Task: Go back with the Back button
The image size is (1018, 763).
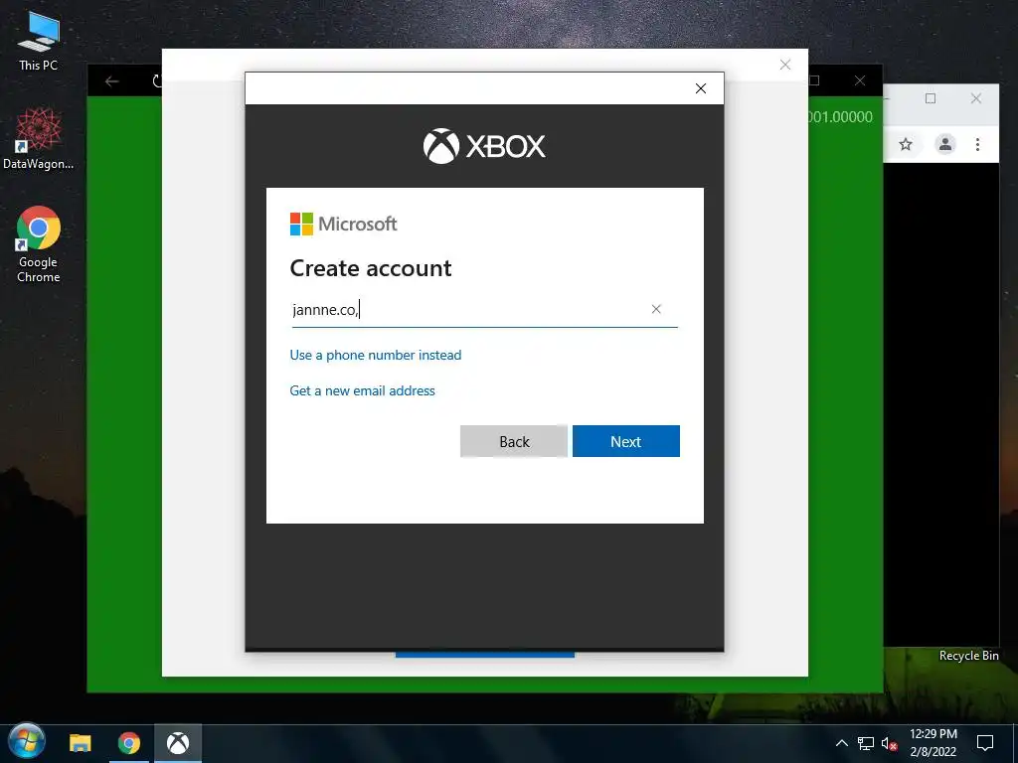Action: (x=514, y=441)
